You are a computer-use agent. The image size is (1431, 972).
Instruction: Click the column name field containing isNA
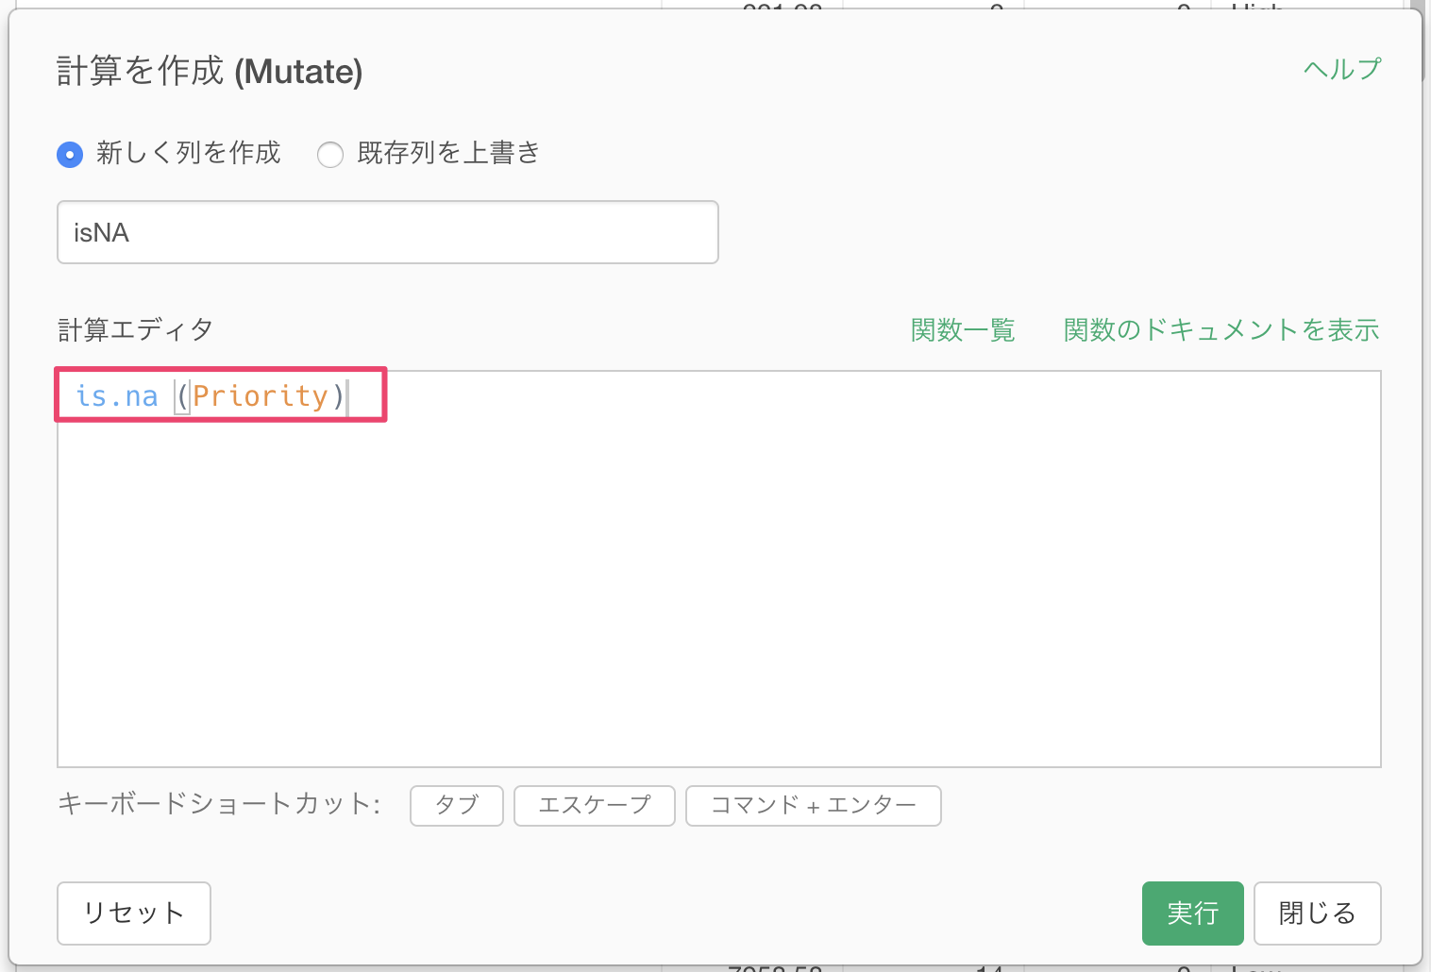pos(388,232)
